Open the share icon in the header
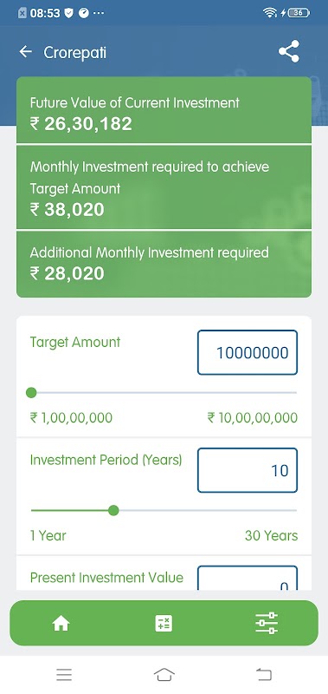Screen dimensions: 328x694 point(289,51)
